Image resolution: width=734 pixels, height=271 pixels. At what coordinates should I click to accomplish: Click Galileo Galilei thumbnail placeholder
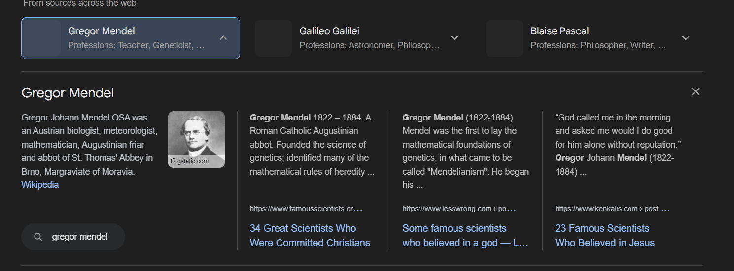pos(274,38)
